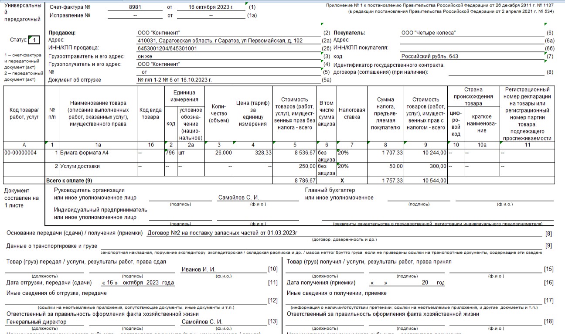Viewport: 565px width, 334px height.
Task: Select the 'Всего к оплате (9)' total row label
Action: 69,180
